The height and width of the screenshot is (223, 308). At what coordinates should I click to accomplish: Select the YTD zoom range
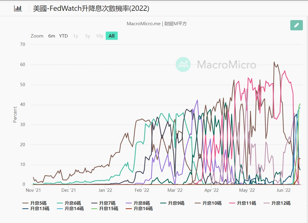tap(63, 36)
